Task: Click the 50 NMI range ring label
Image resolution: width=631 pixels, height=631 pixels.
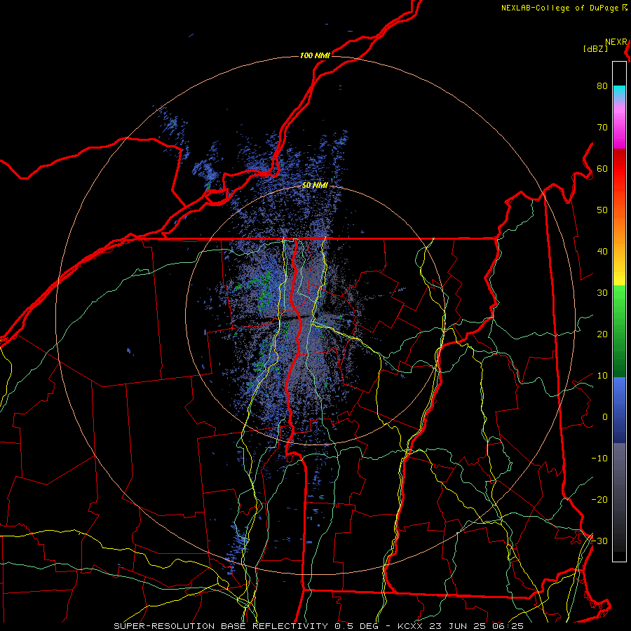Action: pyautogui.click(x=315, y=186)
